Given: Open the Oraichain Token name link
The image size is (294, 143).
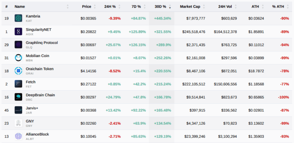Looking at the screenshot, I should coord(40,69).
